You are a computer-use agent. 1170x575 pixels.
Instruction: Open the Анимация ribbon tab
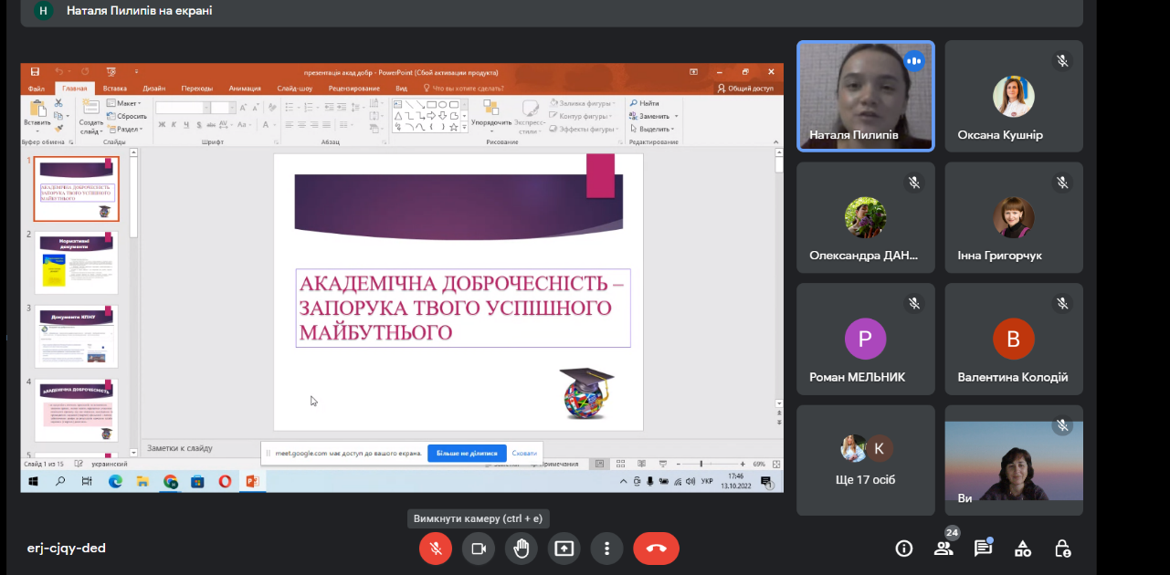pyautogui.click(x=245, y=89)
